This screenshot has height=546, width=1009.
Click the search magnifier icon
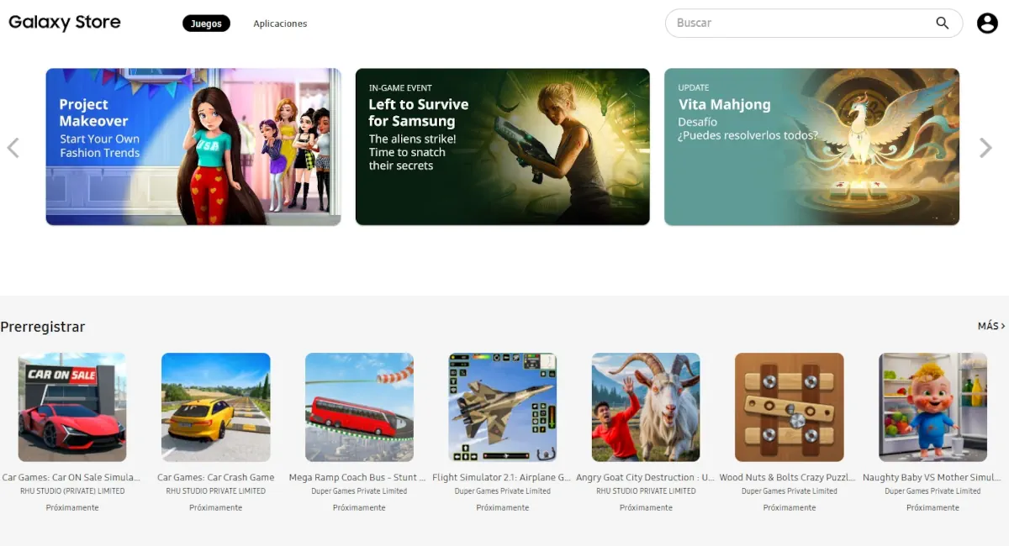[942, 23]
